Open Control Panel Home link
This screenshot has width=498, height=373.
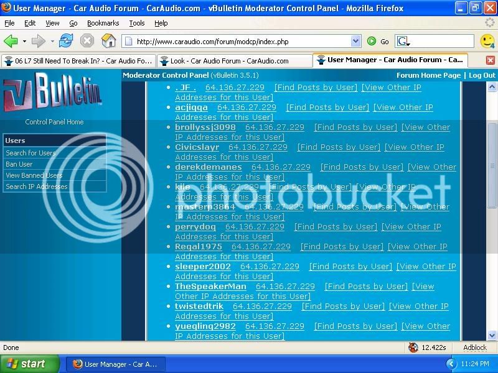(54, 122)
